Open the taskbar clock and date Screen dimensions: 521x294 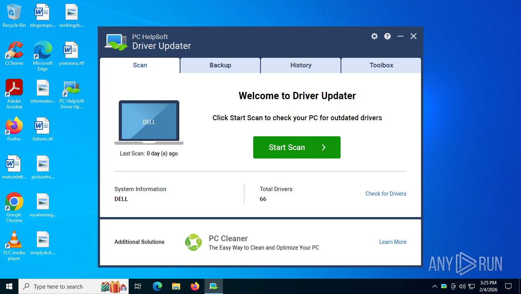488,286
